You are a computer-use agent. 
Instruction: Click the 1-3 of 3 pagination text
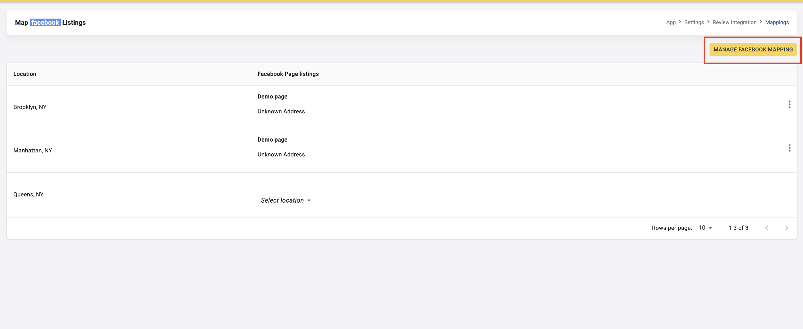[738, 228]
